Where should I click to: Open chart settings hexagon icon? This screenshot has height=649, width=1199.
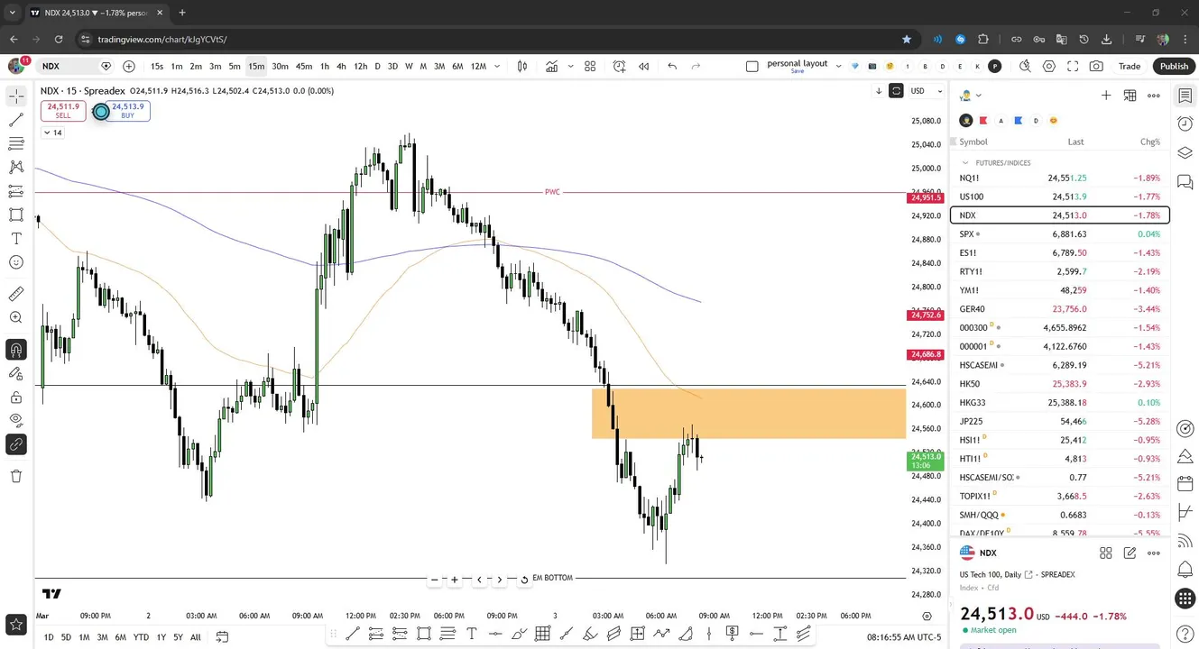pos(1048,66)
